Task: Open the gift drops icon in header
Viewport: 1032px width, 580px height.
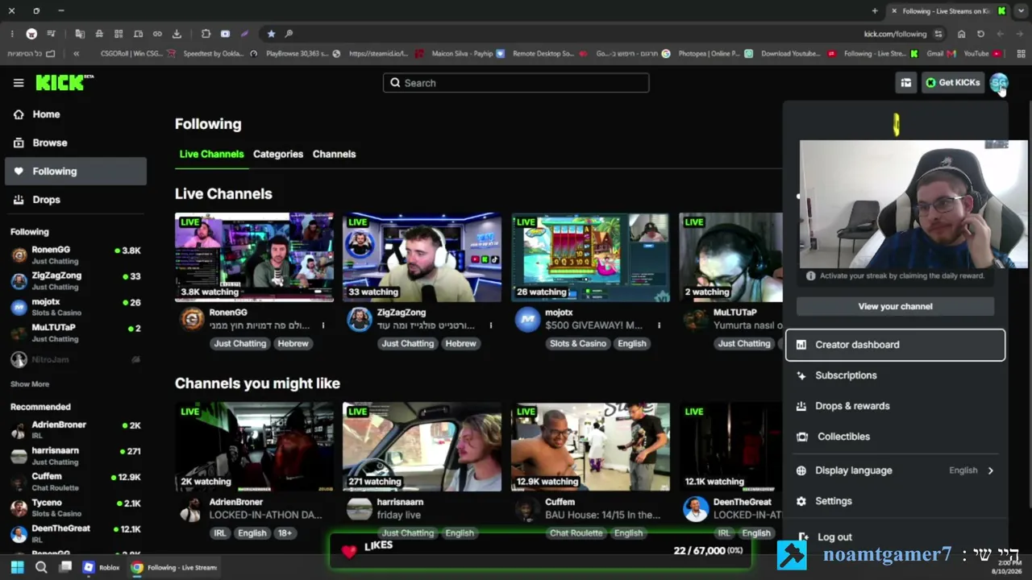Action: 906,82
